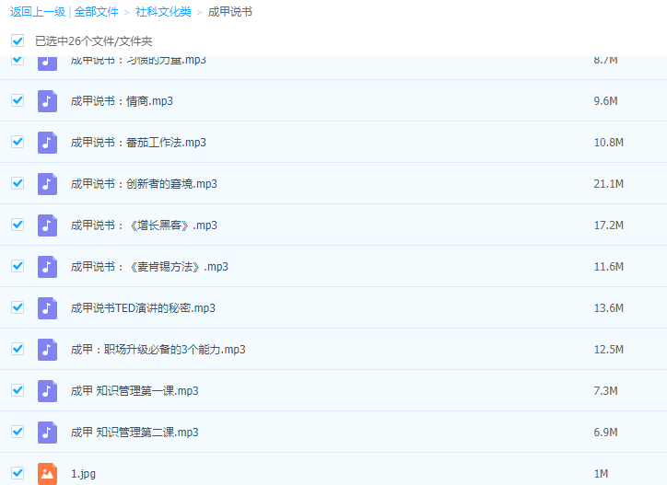Click the music icon for 情商.mp3
This screenshot has height=485, width=667.
pyautogui.click(x=47, y=101)
